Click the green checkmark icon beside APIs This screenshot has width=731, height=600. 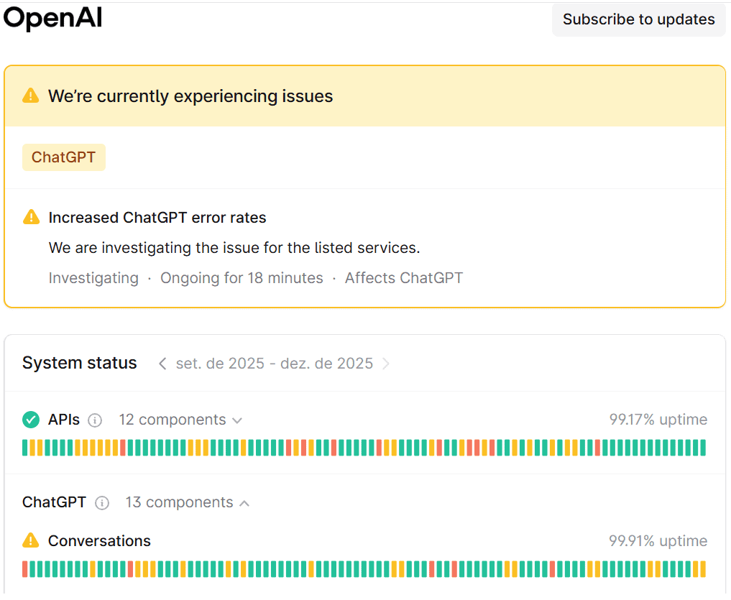[30, 419]
